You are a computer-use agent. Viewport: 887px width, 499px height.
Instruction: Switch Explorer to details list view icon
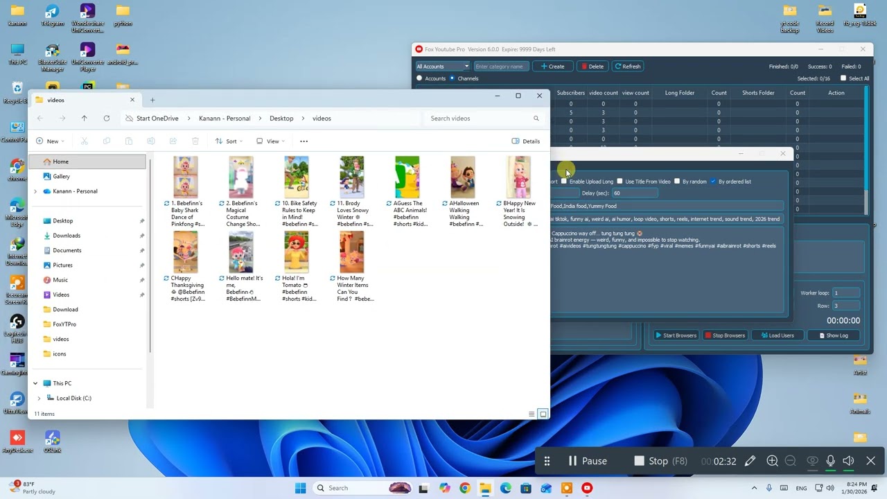pos(532,414)
